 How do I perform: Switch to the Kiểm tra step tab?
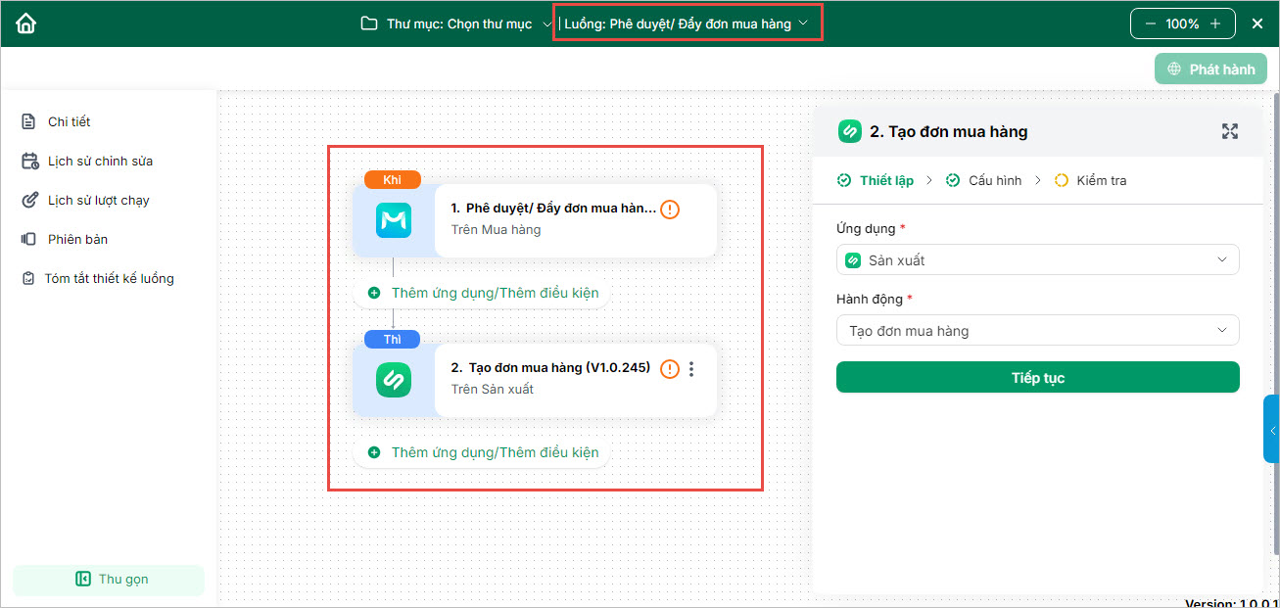1091,180
